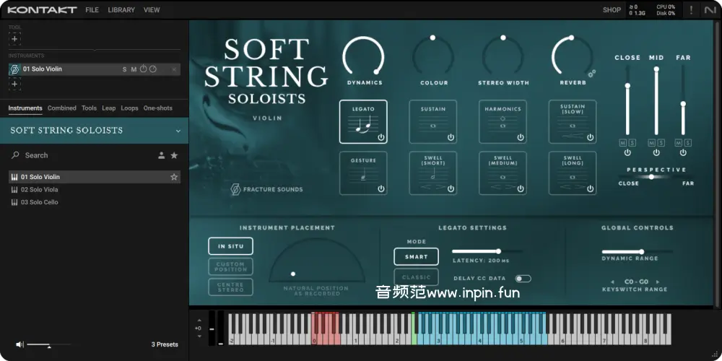Click the SHOP button
Viewport: 722px width, 361px height.
(612, 10)
